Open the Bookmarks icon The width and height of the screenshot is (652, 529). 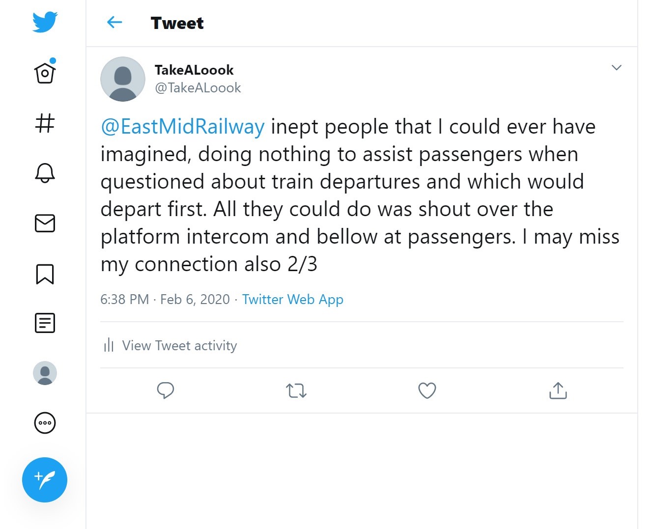point(45,274)
